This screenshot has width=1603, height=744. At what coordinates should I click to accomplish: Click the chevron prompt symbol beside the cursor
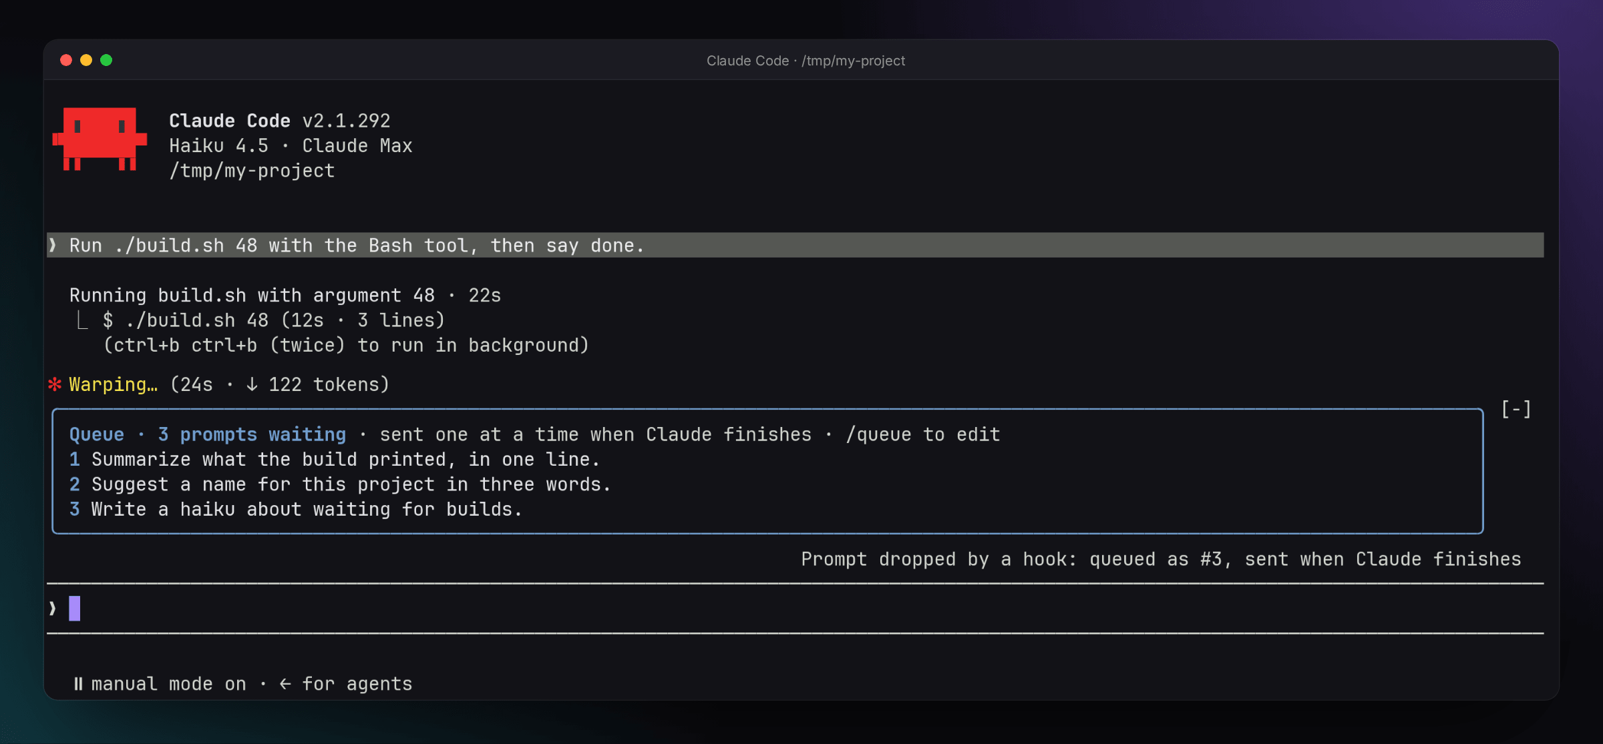53,609
